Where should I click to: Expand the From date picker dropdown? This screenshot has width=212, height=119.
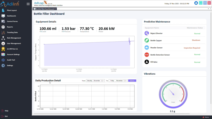tap(104, 81)
